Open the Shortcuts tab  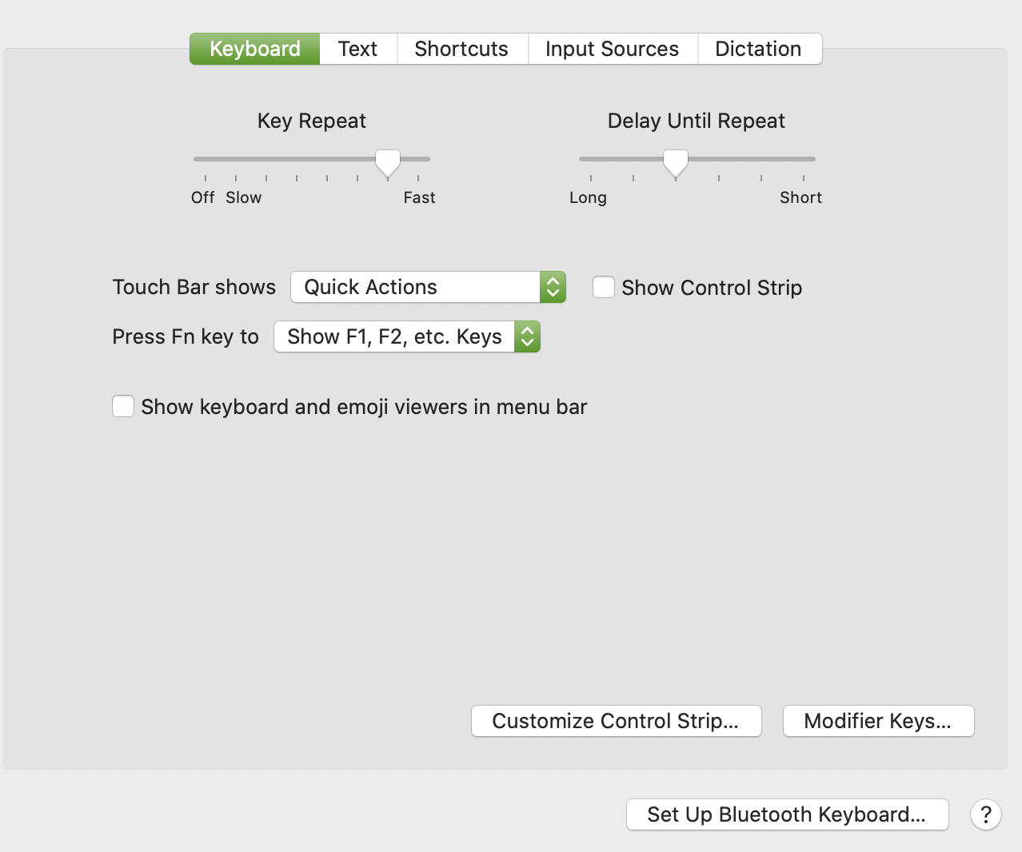(461, 49)
